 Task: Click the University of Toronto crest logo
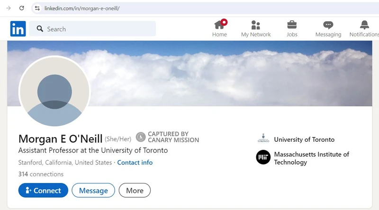[x=263, y=138]
